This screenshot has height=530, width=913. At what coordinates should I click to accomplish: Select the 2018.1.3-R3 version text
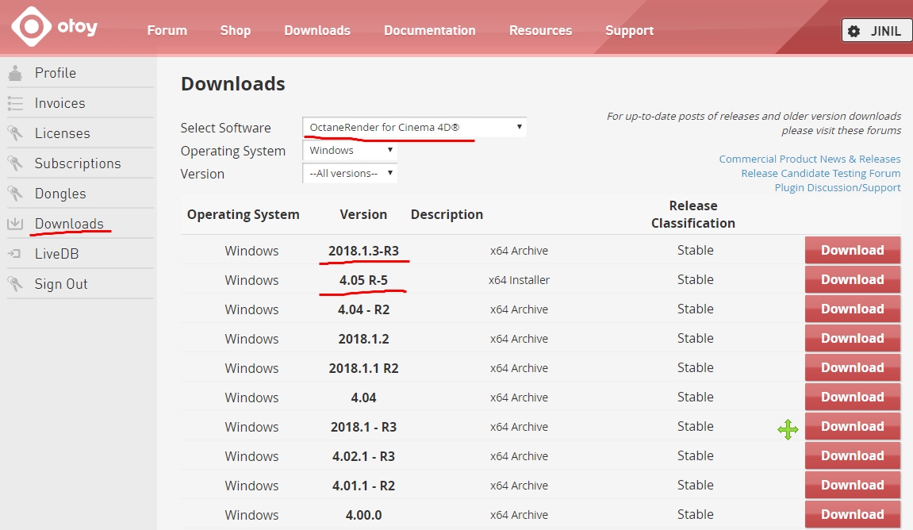point(363,251)
